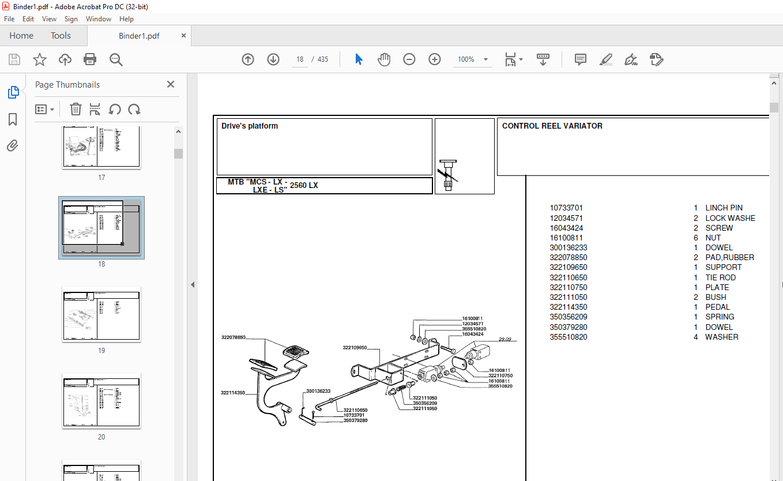Click the WASHER part description
This screenshot has width=783, height=481.
click(x=722, y=337)
